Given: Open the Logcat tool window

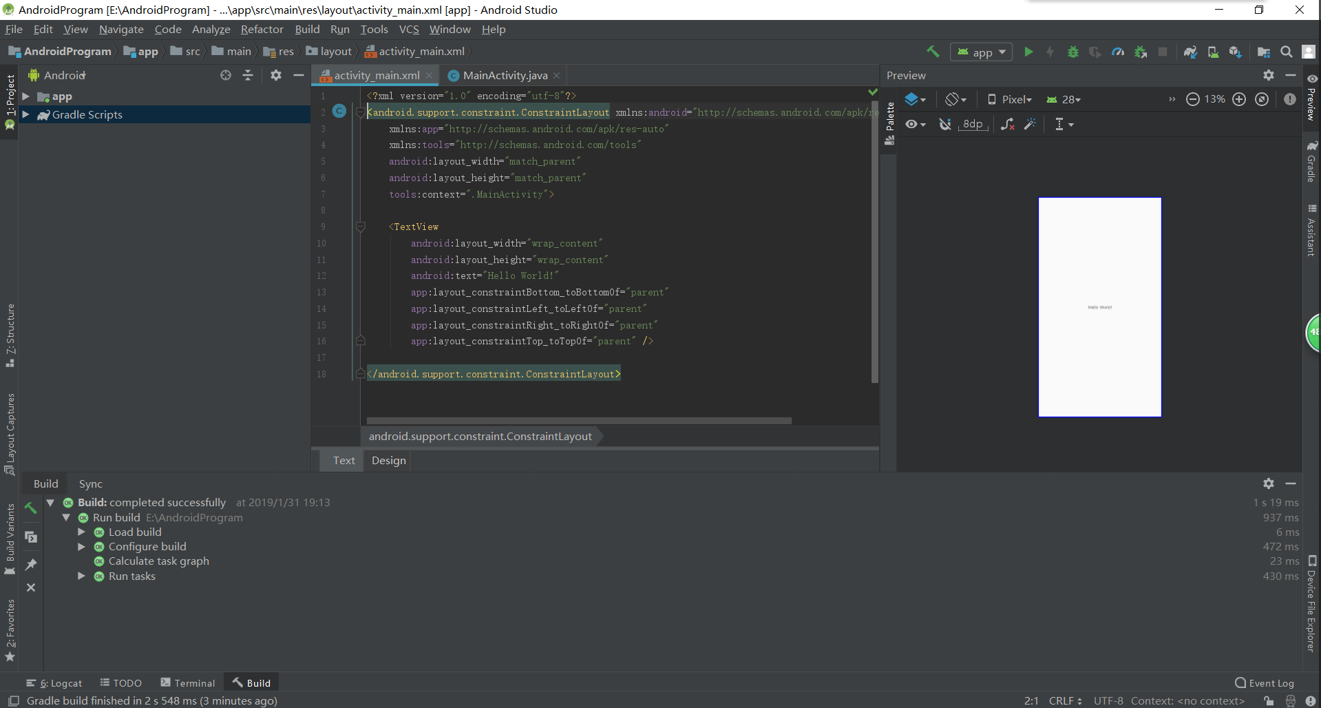Looking at the screenshot, I should [54, 683].
